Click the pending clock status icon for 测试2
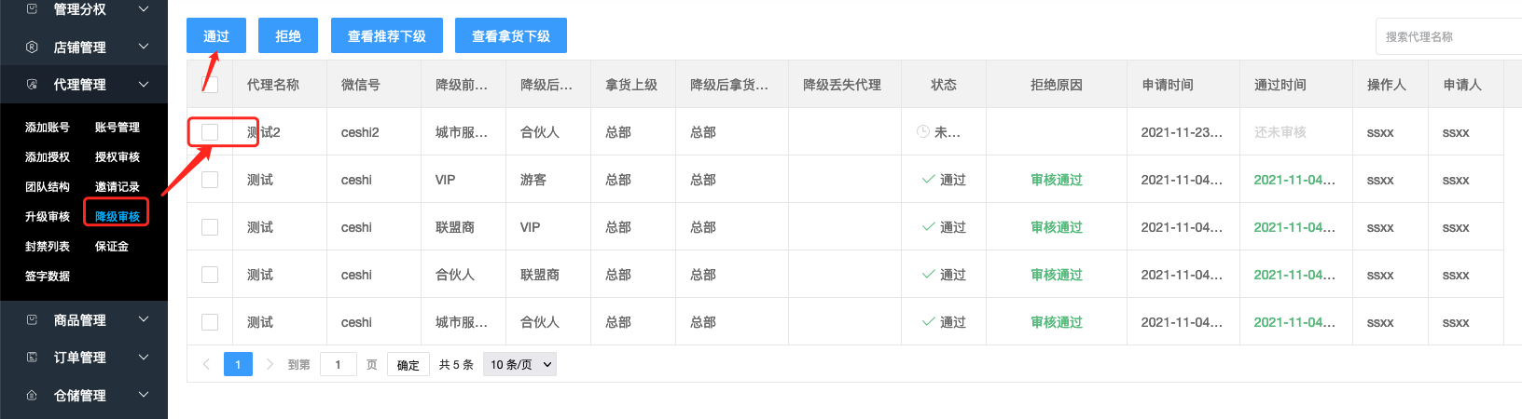Screen dimensions: 1522x419 coord(922,131)
